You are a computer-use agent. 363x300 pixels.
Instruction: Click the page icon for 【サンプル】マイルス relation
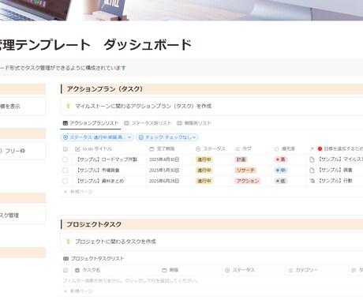(312, 159)
